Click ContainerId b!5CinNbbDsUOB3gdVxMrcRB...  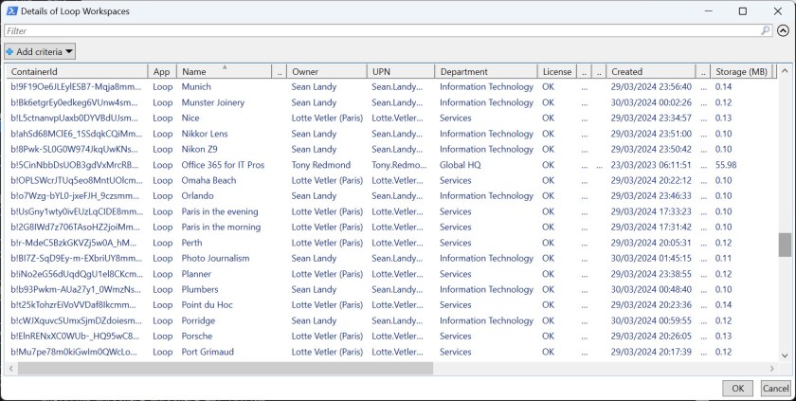[x=74, y=165]
